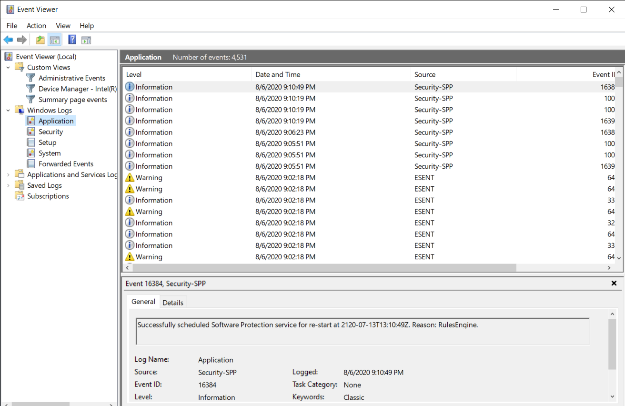Click the Event Viewer (Local) root icon
The width and height of the screenshot is (625, 406).
[x=9, y=57]
